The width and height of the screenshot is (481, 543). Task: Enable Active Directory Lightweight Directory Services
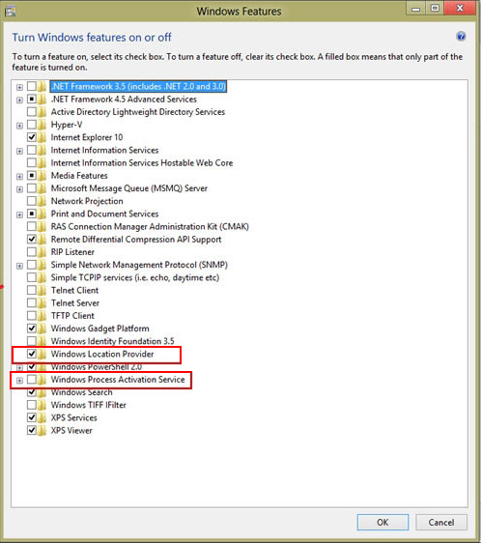32,112
